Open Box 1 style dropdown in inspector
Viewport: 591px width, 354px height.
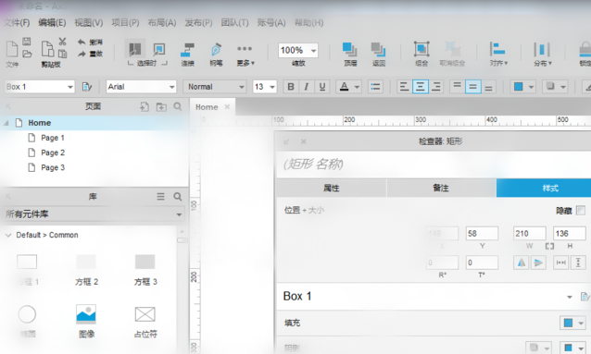[569, 297]
